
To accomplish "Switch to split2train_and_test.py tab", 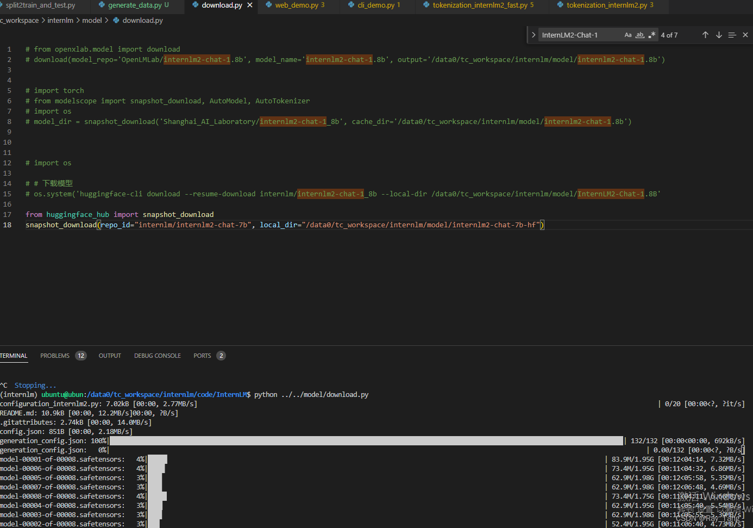I will point(41,5).
